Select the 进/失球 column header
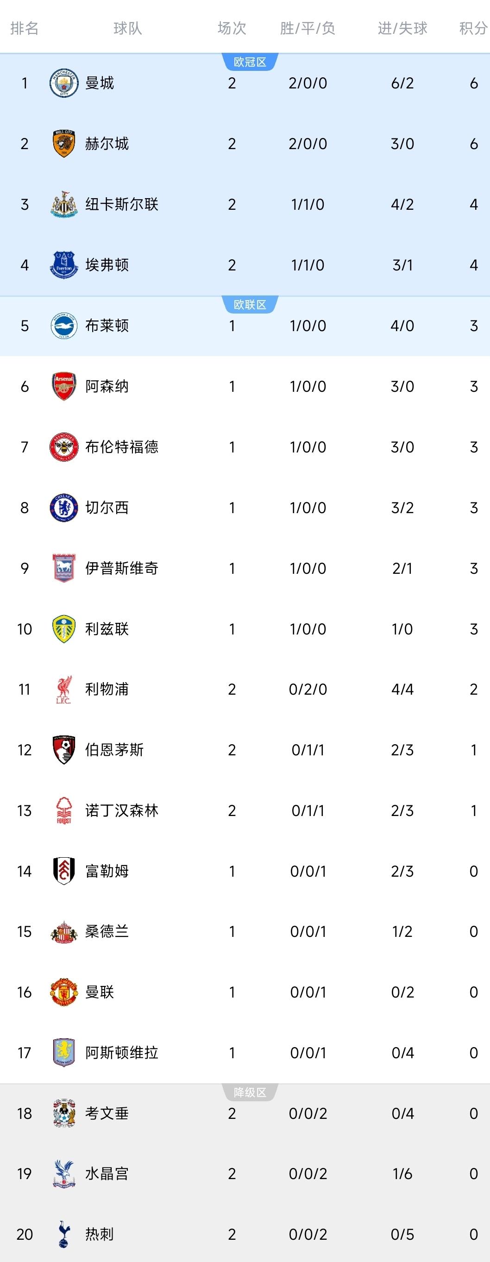This screenshot has height=1262, width=490. tap(402, 28)
